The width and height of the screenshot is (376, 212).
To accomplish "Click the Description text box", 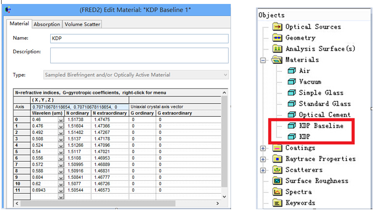I will click(139, 55).
